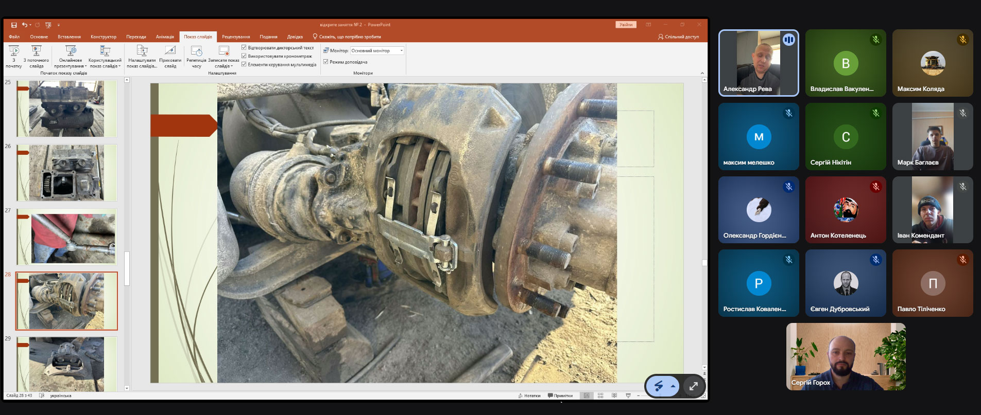Select slide 27 thumbnail in slide panel
981x415 pixels.
point(66,237)
